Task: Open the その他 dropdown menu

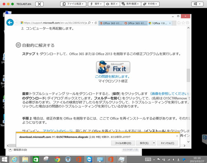Action: click(x=150, y=4)
